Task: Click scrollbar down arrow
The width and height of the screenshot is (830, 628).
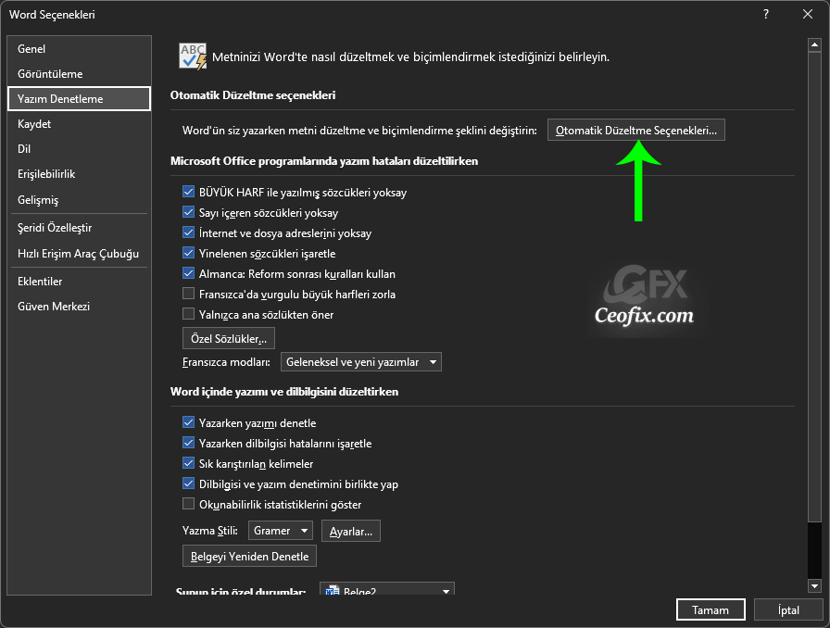Action: click(x=814, y=585)
